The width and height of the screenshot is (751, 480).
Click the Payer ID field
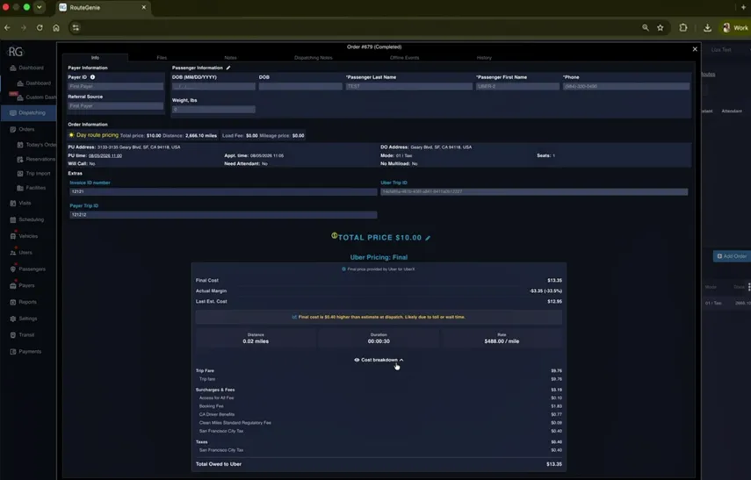coord(115,87)
